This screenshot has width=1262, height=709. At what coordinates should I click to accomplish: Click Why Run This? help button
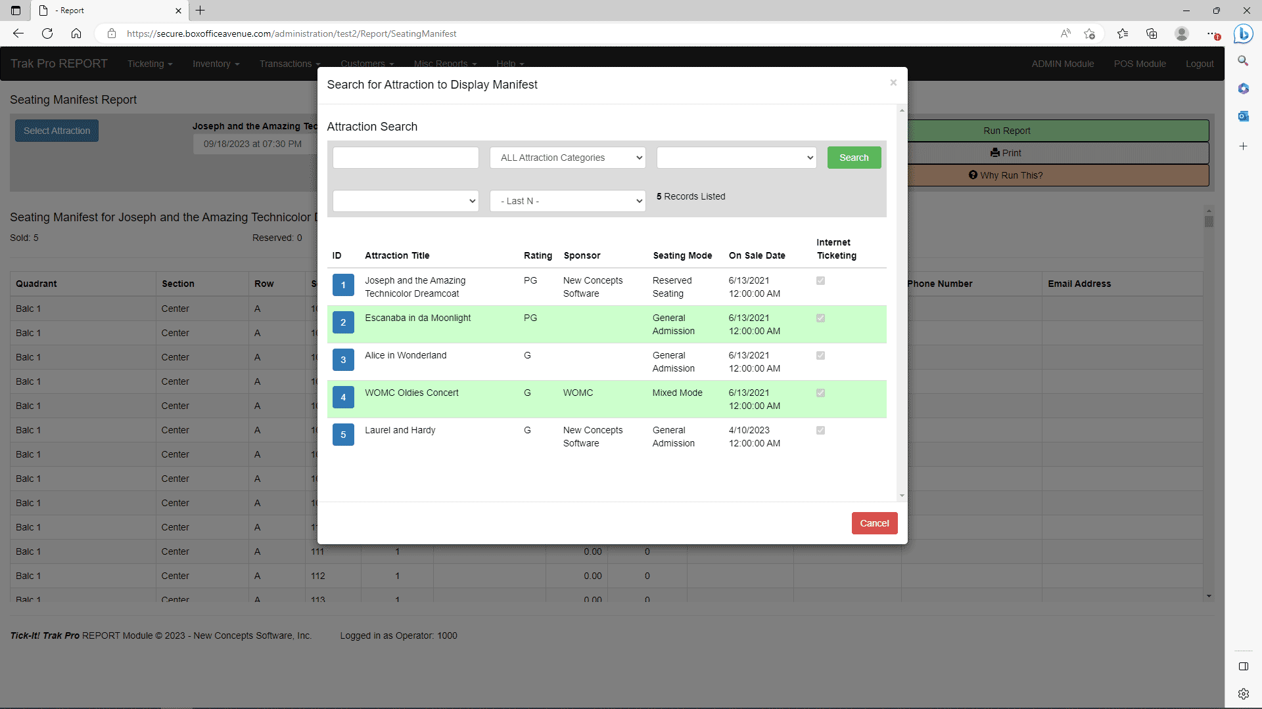1006,175
